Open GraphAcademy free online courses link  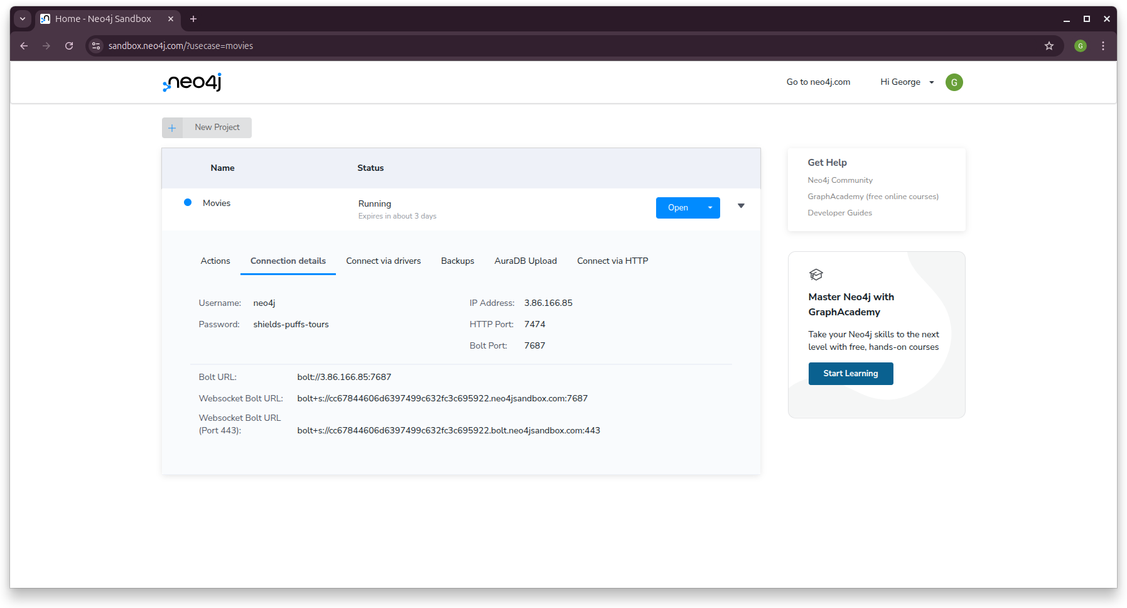pyautogui.click(x=873, y=197)
